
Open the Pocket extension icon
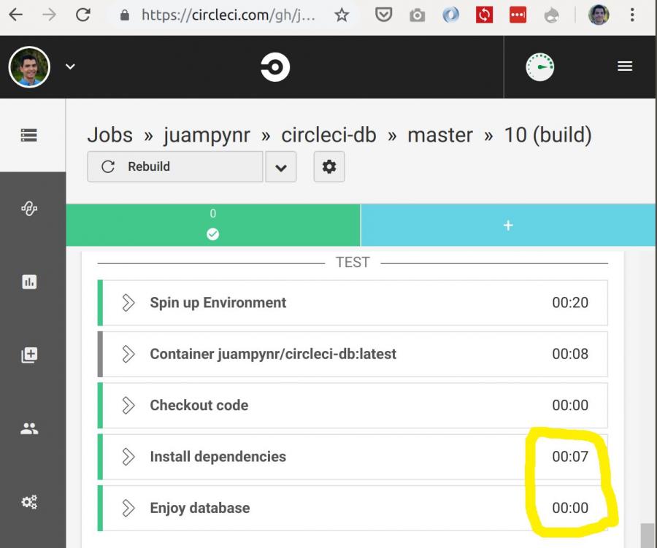tap(383, 15)
